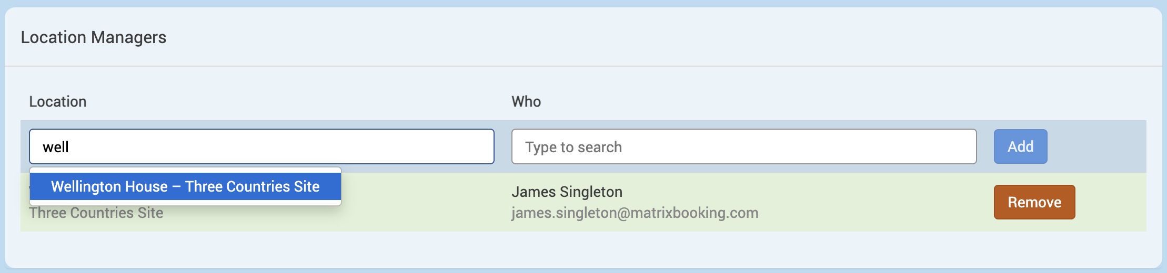Select Wellington House – Three Countries Site suggestion
The image size is (1167, 273).
[x=185, y=186]
